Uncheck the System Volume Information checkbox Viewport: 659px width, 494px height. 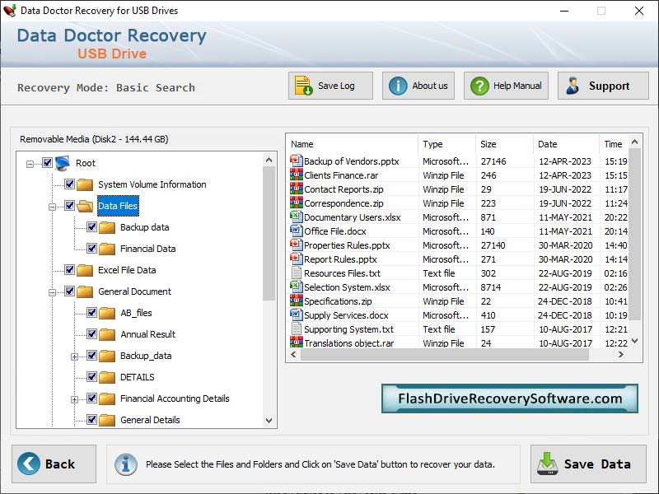tap(70, 184)
